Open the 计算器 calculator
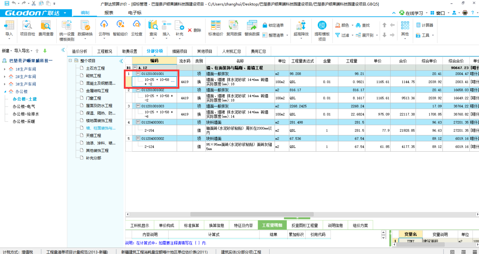Viewport: 479px width, 254px height. point(425,25)
